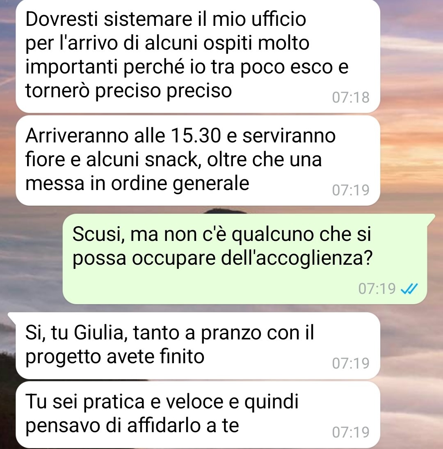Tap the time "15.30" in the message text
443x449 pixels.
click(196, 135)
